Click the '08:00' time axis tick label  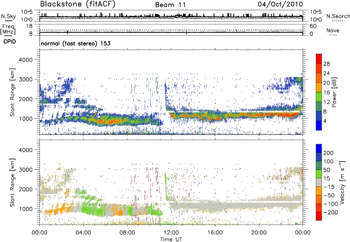pyautogui.click(x=127, y=233)
